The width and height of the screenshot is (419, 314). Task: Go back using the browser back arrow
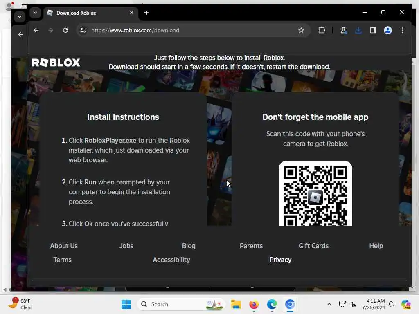[36, 30]
